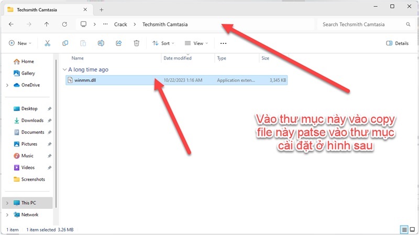Click the Forward navigation arrow
Viewport: 419px width, 235px height.
click(29, 24)
